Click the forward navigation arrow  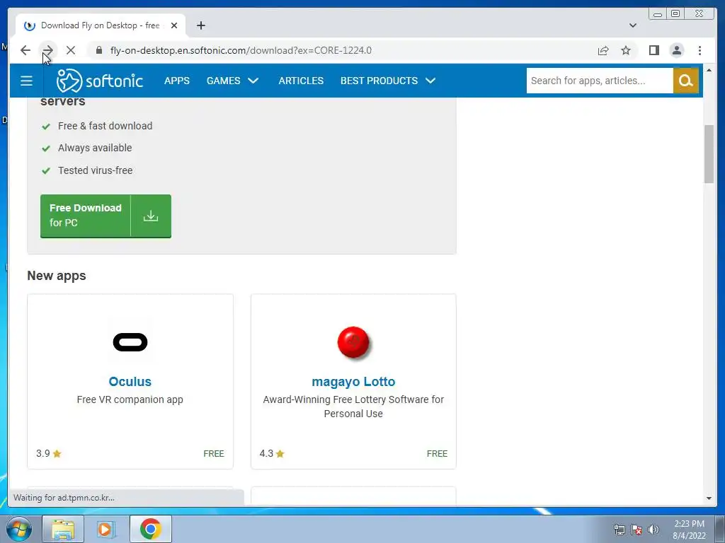[x=47, y=50]
